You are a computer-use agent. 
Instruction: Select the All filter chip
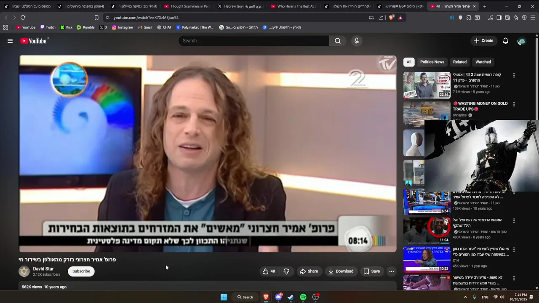click(409, 62)
